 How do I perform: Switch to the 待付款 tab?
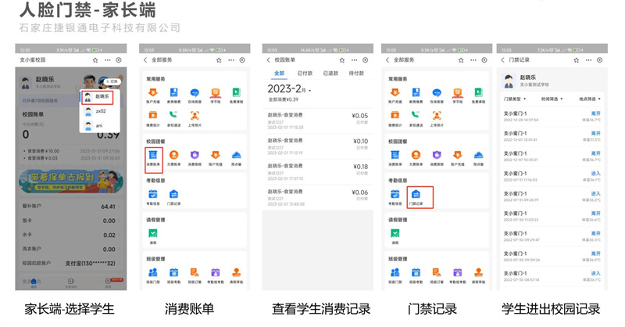356,73
